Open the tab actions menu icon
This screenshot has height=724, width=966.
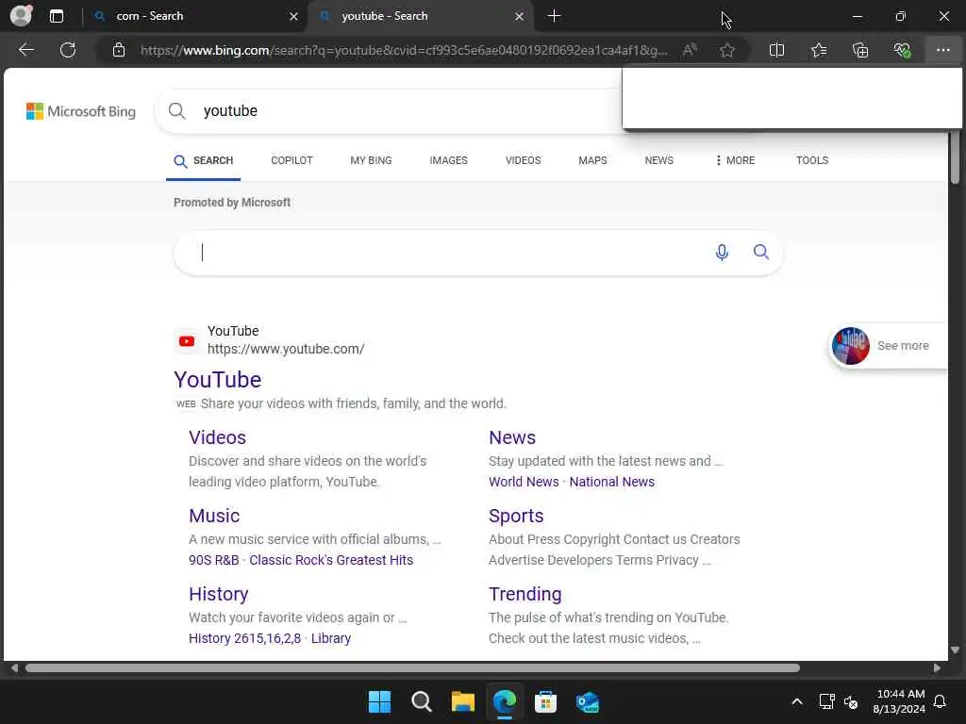tap(56, 16)
